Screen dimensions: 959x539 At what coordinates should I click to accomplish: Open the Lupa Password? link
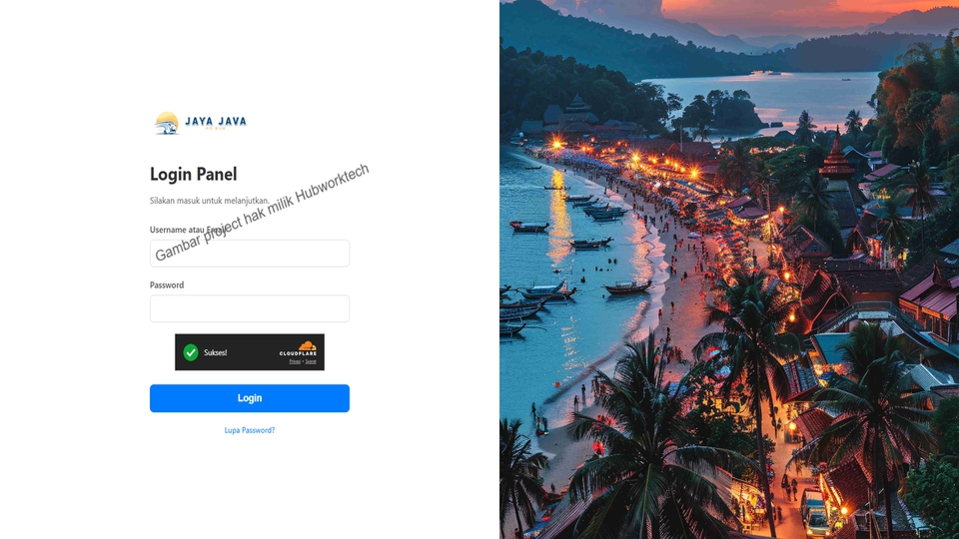click(x=250, y=430)
